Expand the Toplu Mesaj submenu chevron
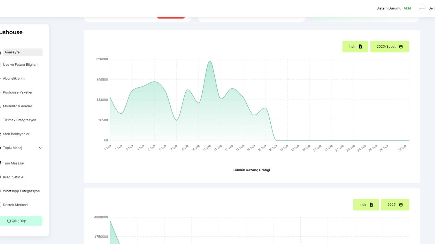This screenshot has width=435, height=244. coord(40,148)
